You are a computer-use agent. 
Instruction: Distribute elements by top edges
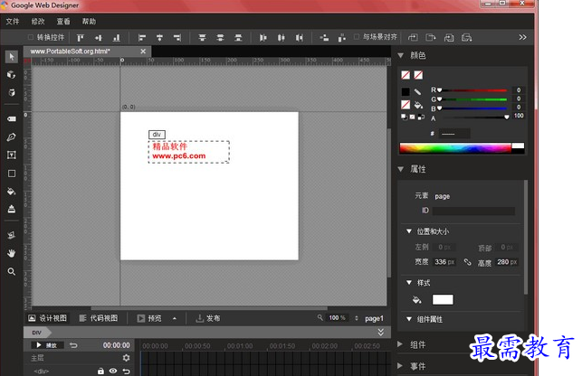coord(202,37)
